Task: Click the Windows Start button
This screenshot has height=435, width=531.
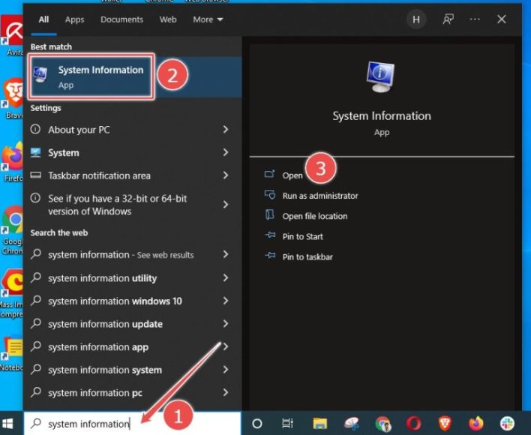Action: pyautogui.click(x=7, y=424)
